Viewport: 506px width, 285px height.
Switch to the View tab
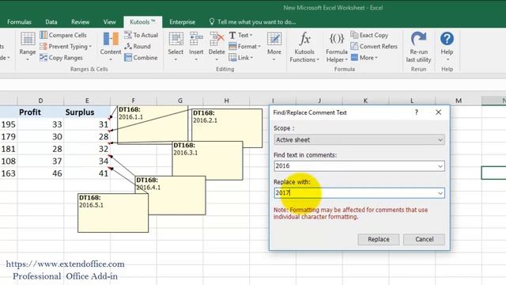point(109,22)
